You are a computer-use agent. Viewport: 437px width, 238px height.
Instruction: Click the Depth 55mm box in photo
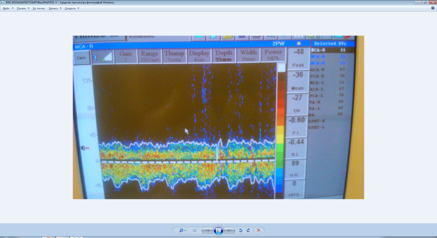coord(224,55)
